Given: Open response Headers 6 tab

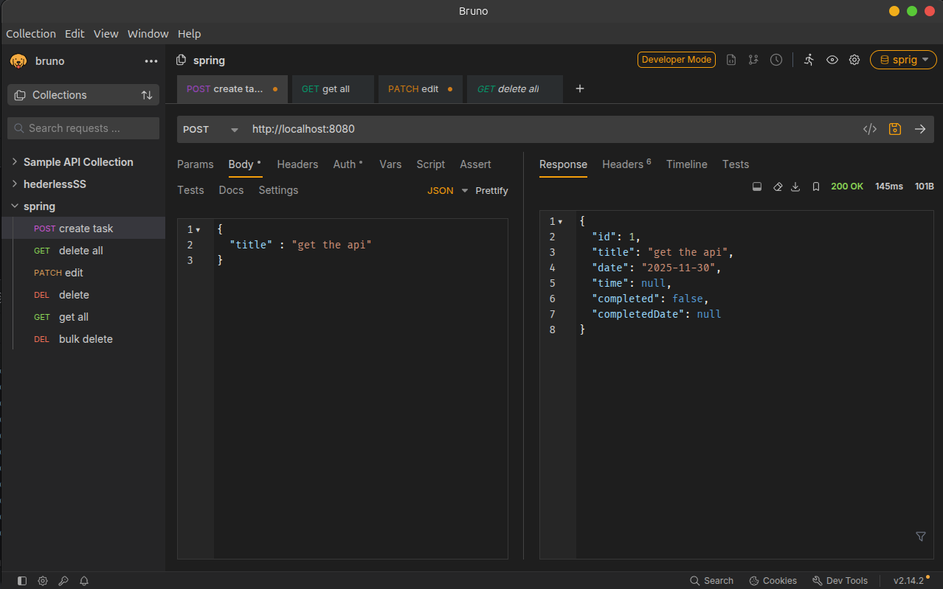Looking at the screenshot, I should (x=626, y=164).
